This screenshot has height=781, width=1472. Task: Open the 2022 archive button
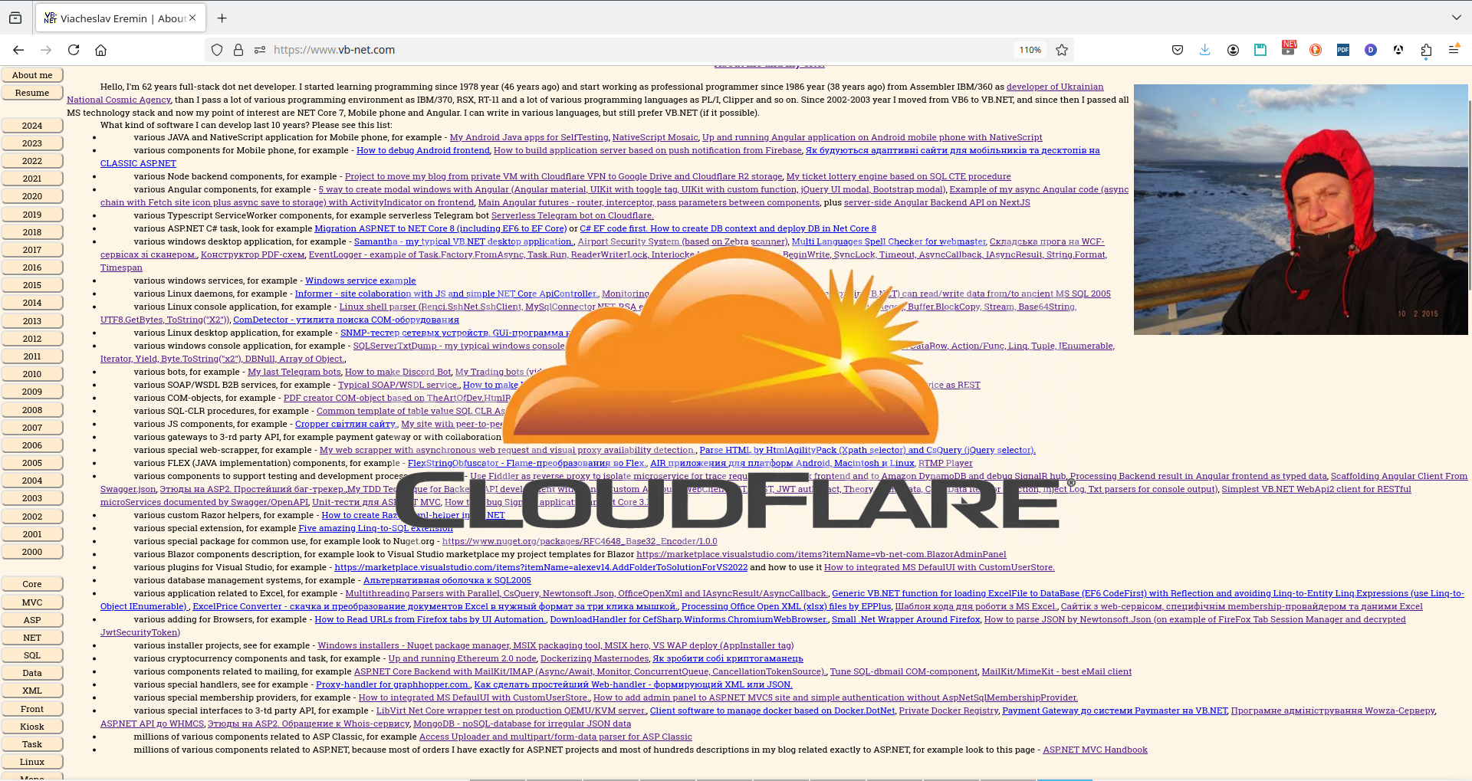[x=32, y=161]
